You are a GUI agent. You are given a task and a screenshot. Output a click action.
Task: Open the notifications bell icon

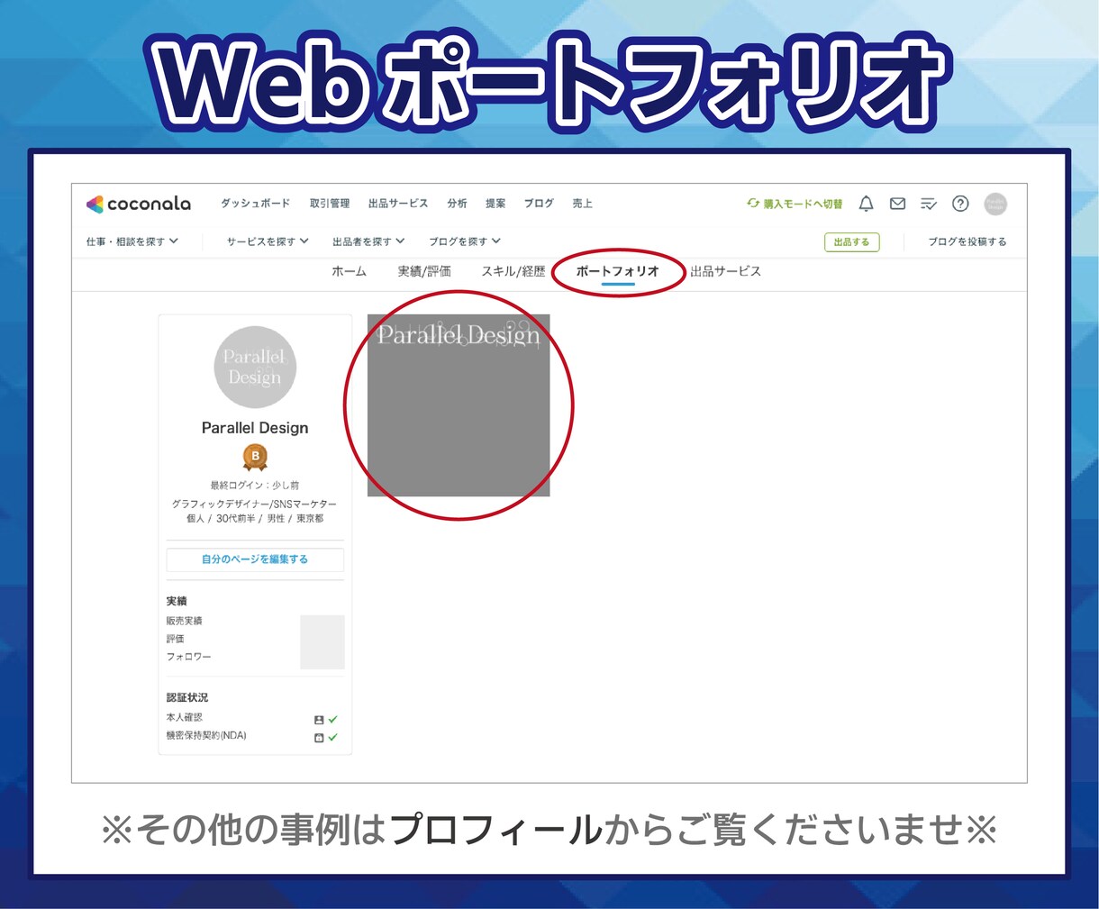click(866, 204)
